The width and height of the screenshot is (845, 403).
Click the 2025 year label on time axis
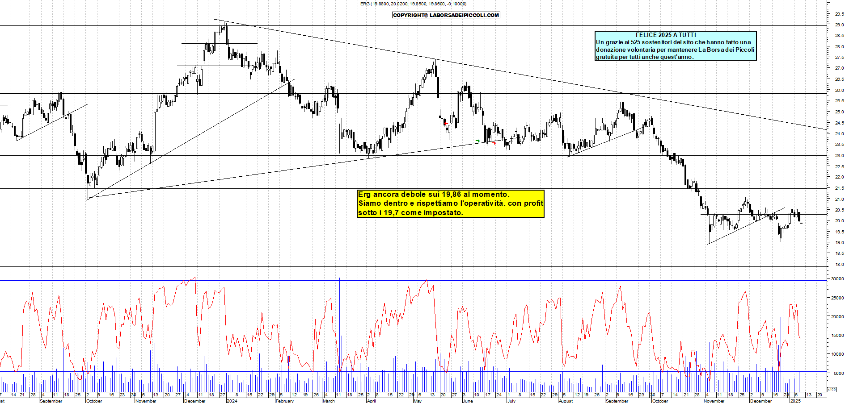(x=795, y=401)
